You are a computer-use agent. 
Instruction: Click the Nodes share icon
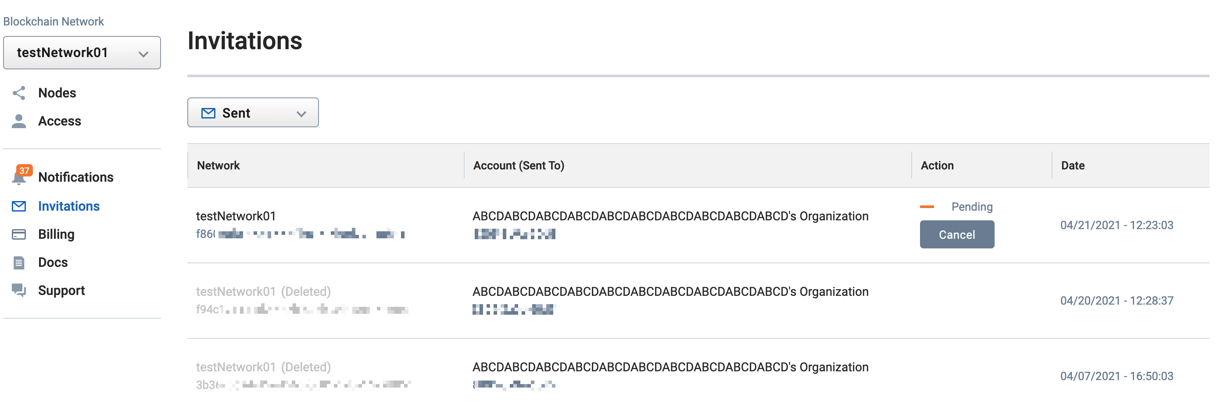click(19, 93)
